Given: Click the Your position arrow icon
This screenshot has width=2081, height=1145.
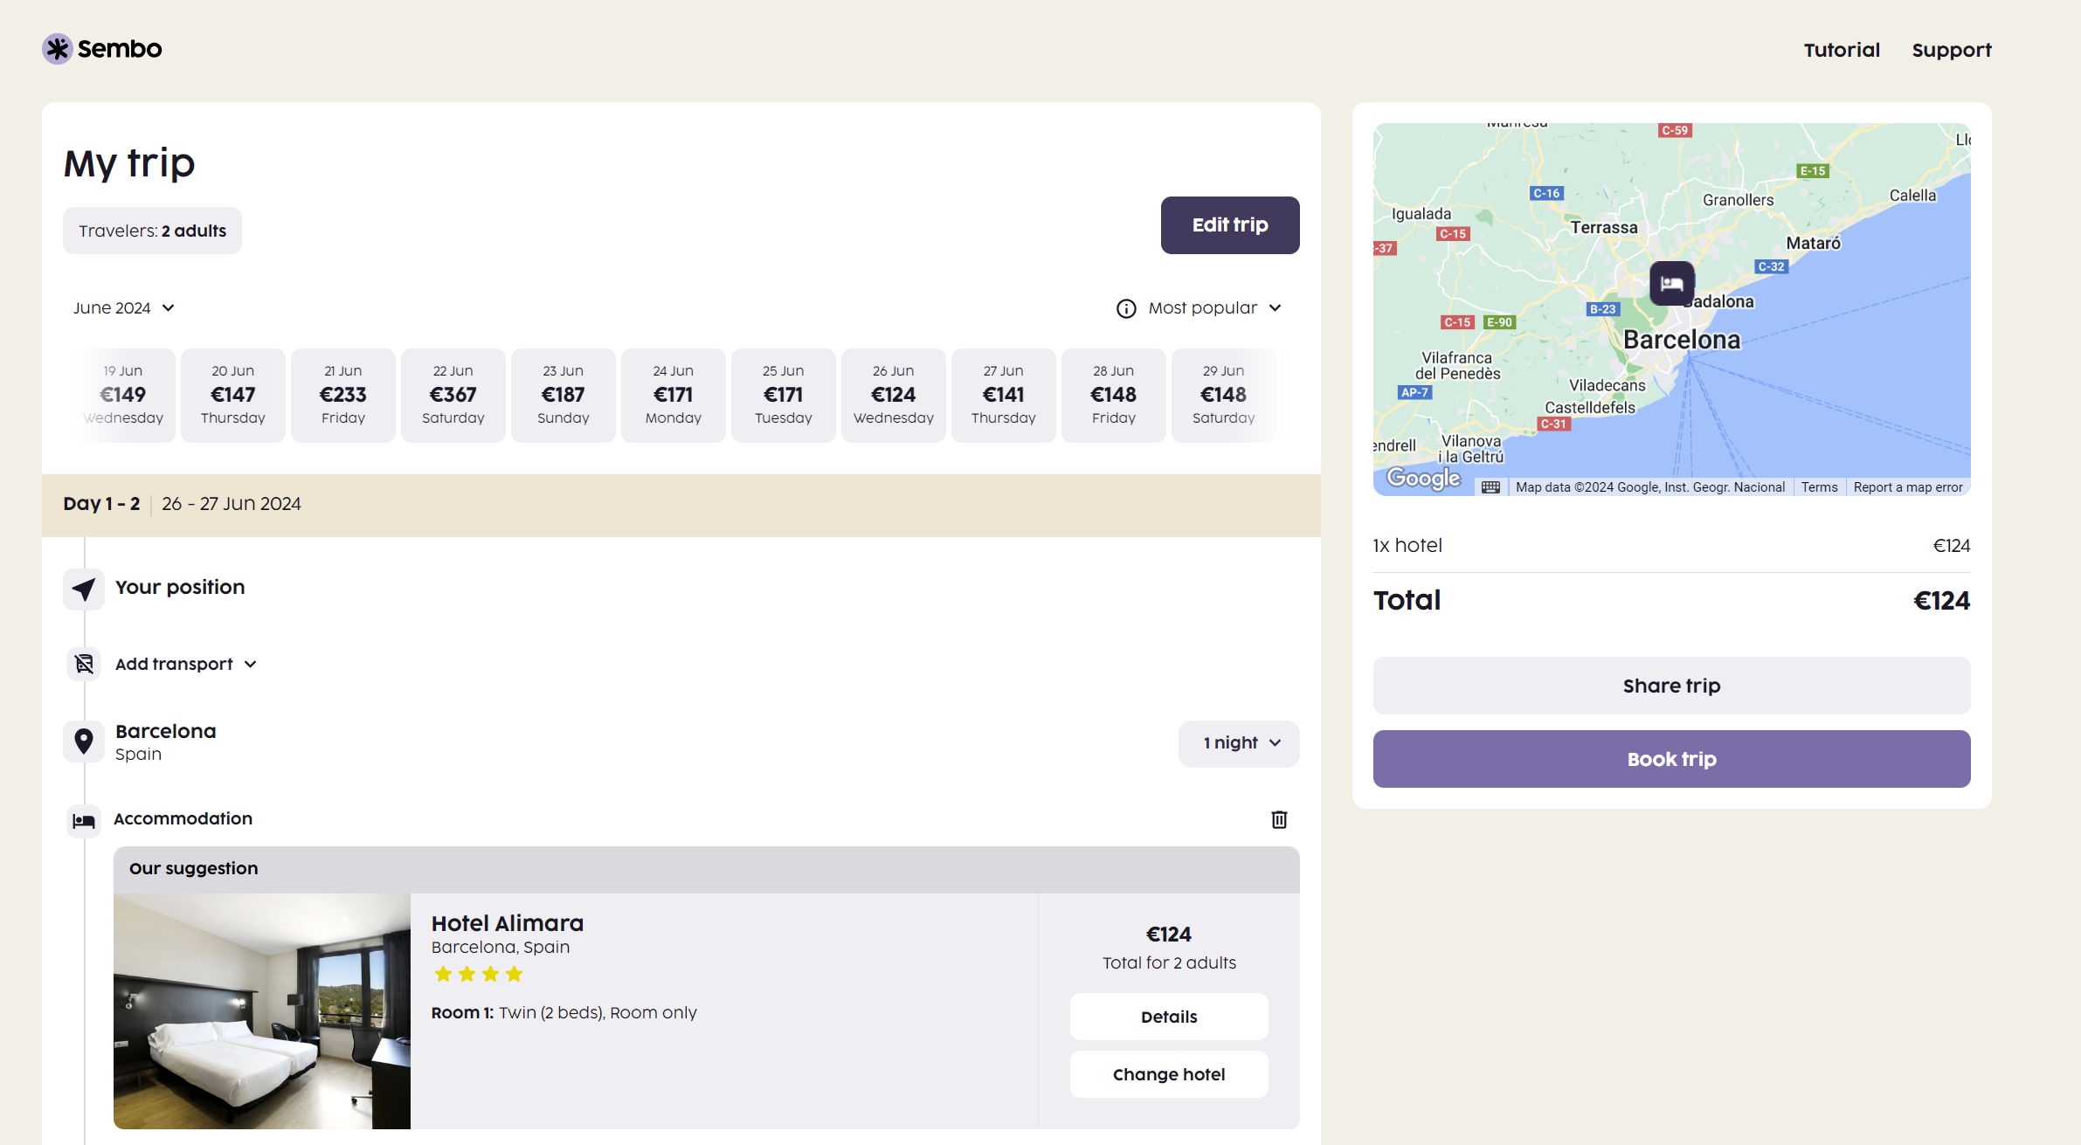Looking at the screenshot, I should coord(84,589).
